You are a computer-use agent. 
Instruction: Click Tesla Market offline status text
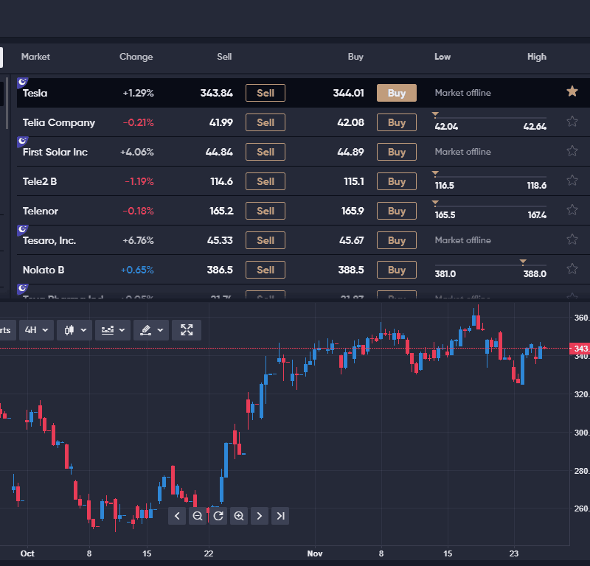463,93
